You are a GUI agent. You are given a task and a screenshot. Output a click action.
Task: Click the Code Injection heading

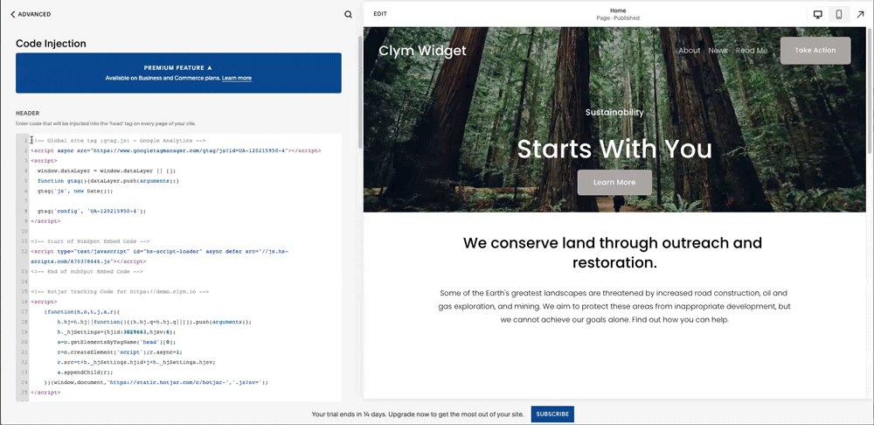point(51,44)
